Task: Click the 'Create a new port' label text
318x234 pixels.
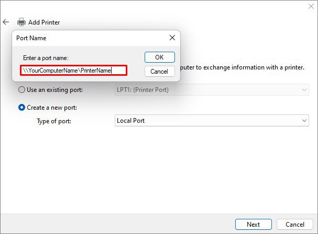Action: (x=51, y=108)
